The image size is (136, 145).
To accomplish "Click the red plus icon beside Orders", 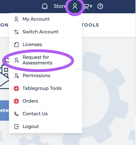I will (16, 101).
